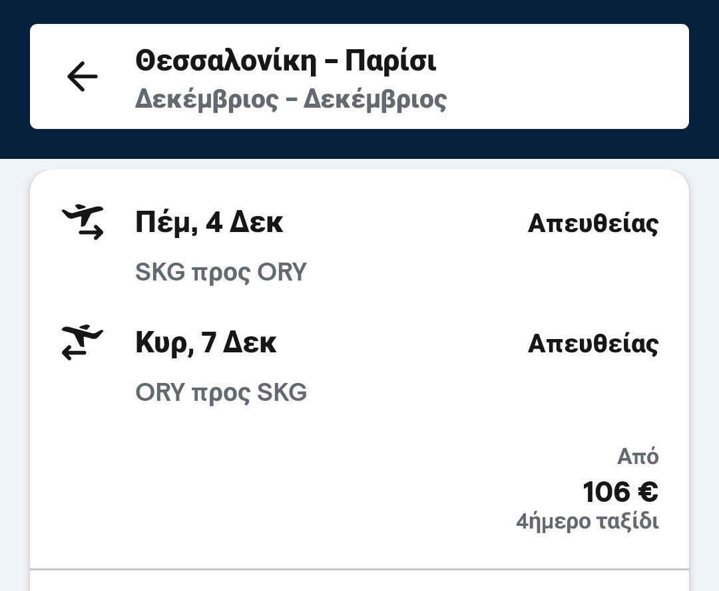Click the Από price prefix label
The height and width of the screenshot is (591, 719).
pyautogui.click(x=637, y=457)
